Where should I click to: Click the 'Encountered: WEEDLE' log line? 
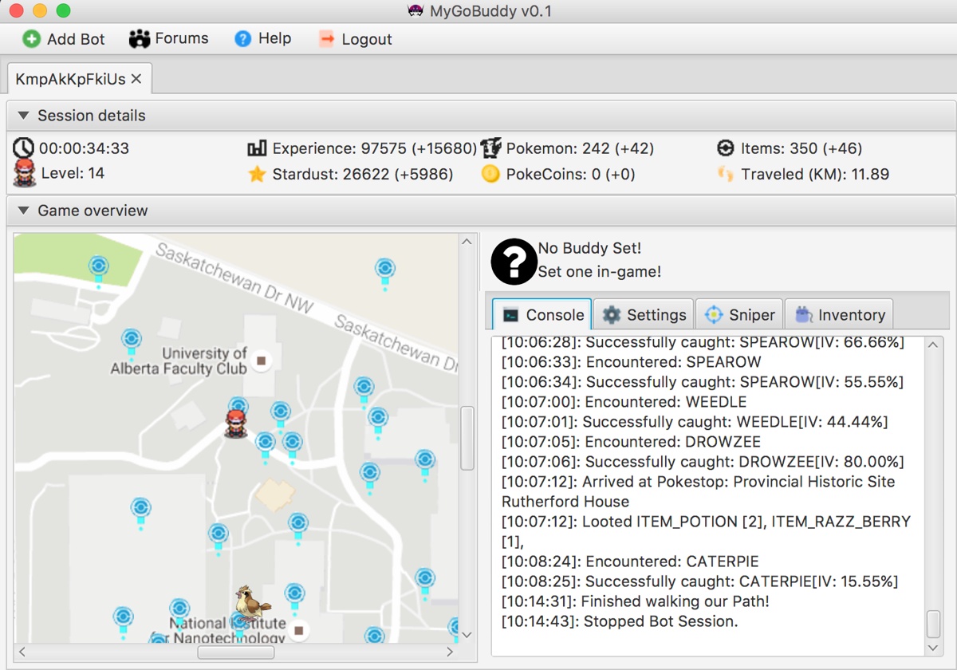tap(624, 402)
